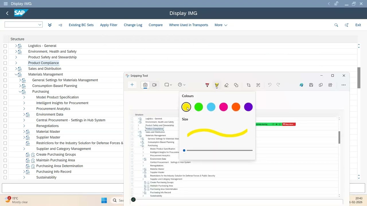Collapse Materials Management node

pyautogui.click(x=16, y=74)
